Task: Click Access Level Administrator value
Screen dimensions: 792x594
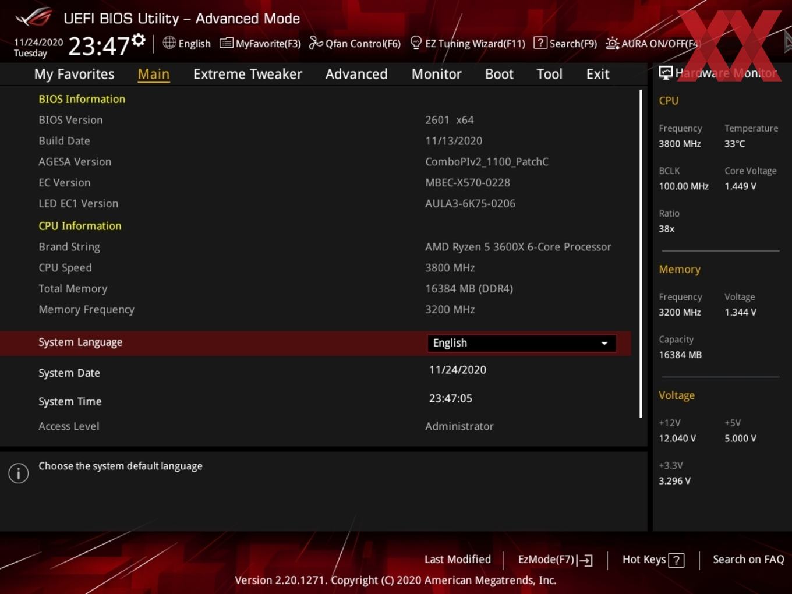Action: (459, 426)
